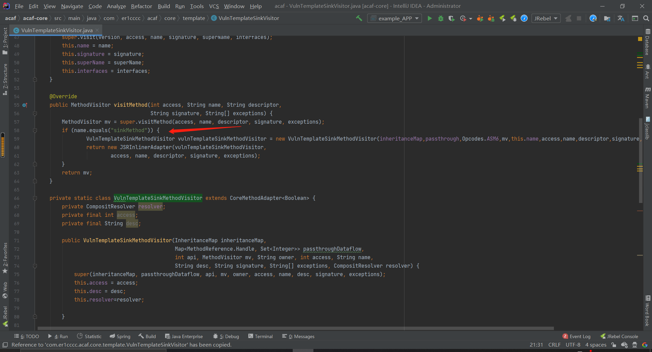The image size is (652, 352).
Task: Open the Navigate menu
Action: click(x=72, y=6)
